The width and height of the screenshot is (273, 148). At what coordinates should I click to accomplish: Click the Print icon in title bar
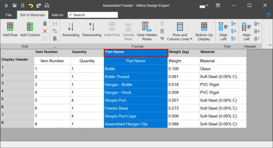pyautogui.click(x=47, y=5)
